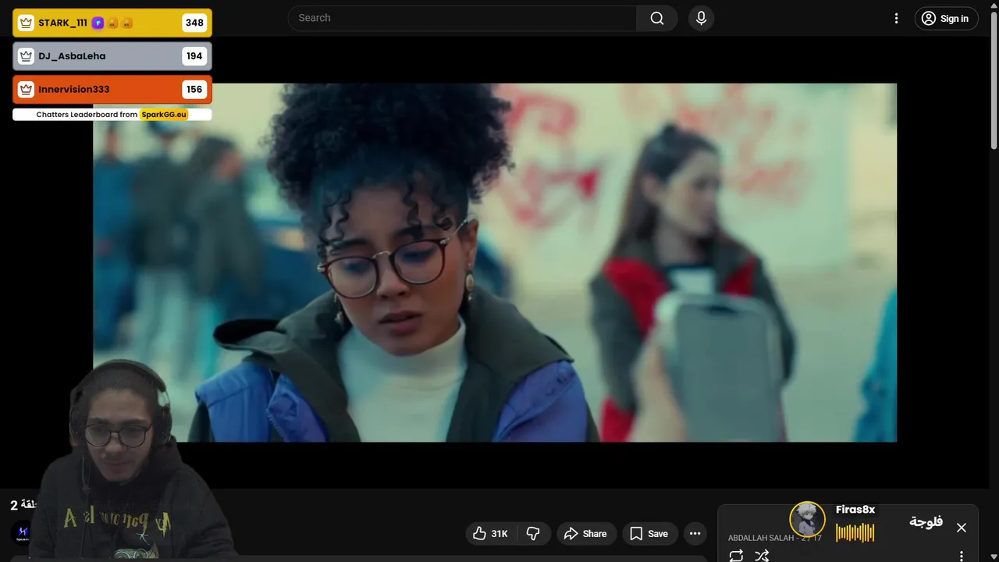Viewport: 999px width, 562px height.
Task: Click the SparkGG.eu label
Action: [x=164, y=115]
